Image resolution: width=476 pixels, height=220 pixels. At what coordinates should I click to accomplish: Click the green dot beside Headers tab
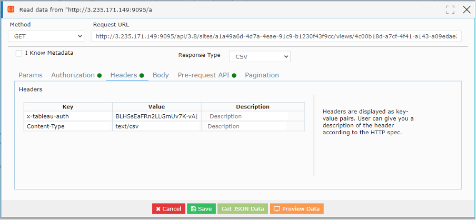(x=142, y=76)
